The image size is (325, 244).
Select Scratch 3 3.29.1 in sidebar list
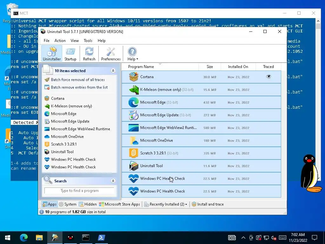point(63,144)
